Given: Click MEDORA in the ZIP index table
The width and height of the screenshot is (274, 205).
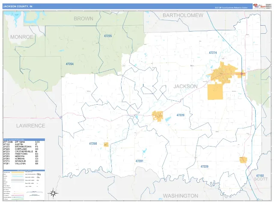Looking at the screenshot, I should point(20,157).
